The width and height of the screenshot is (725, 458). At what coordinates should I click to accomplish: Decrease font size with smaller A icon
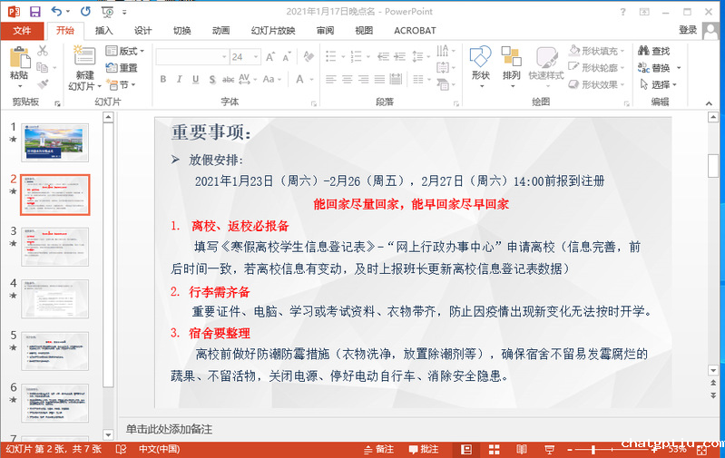coord(287,57)
